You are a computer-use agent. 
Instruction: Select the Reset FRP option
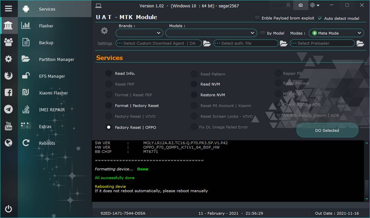(109, 84)
